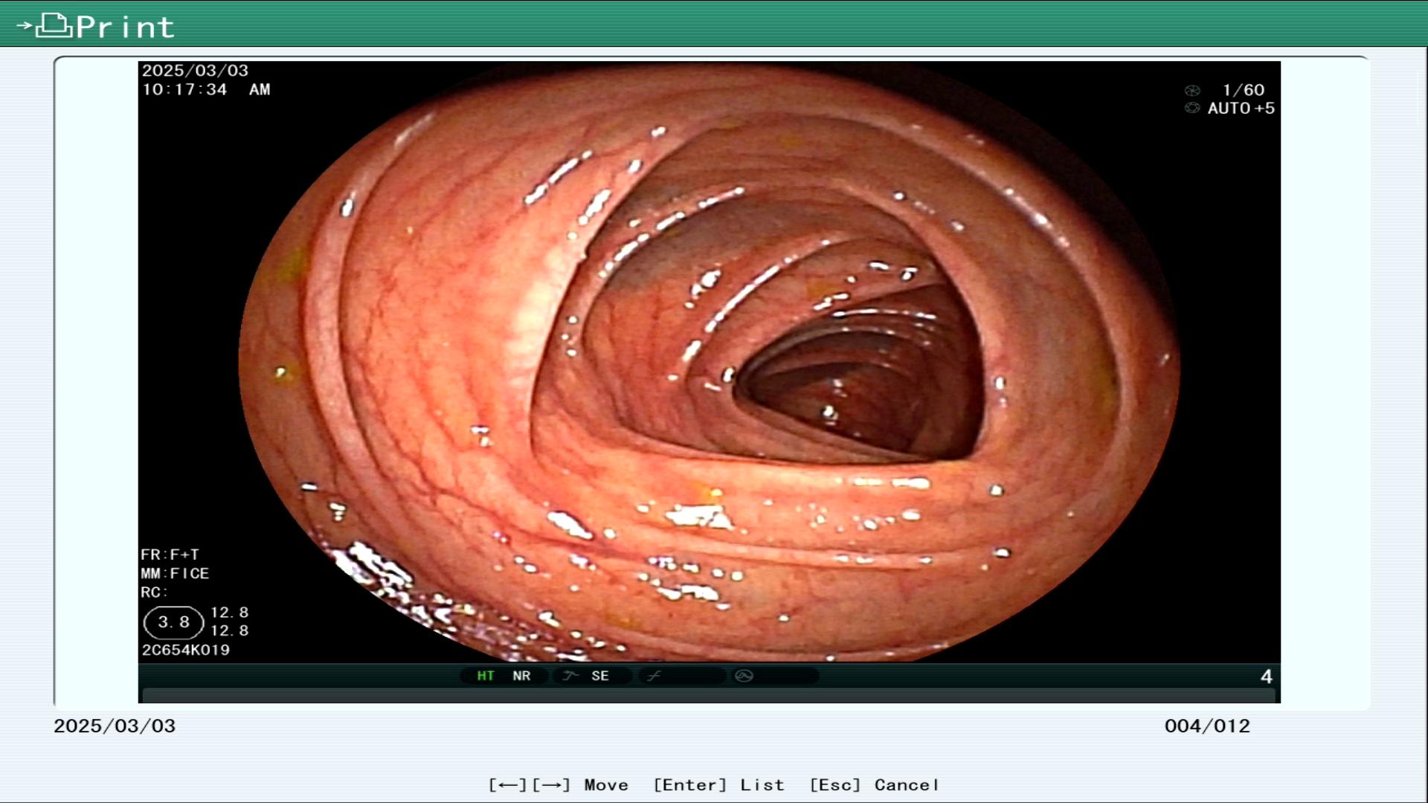Toggle the SE structure enhancement indicator
Image resolution: width=1428 pixels, height=803 pixels.
600,676
